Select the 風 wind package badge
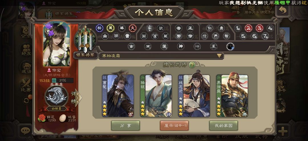Viewport: 308px width, 141px height. 111,28
